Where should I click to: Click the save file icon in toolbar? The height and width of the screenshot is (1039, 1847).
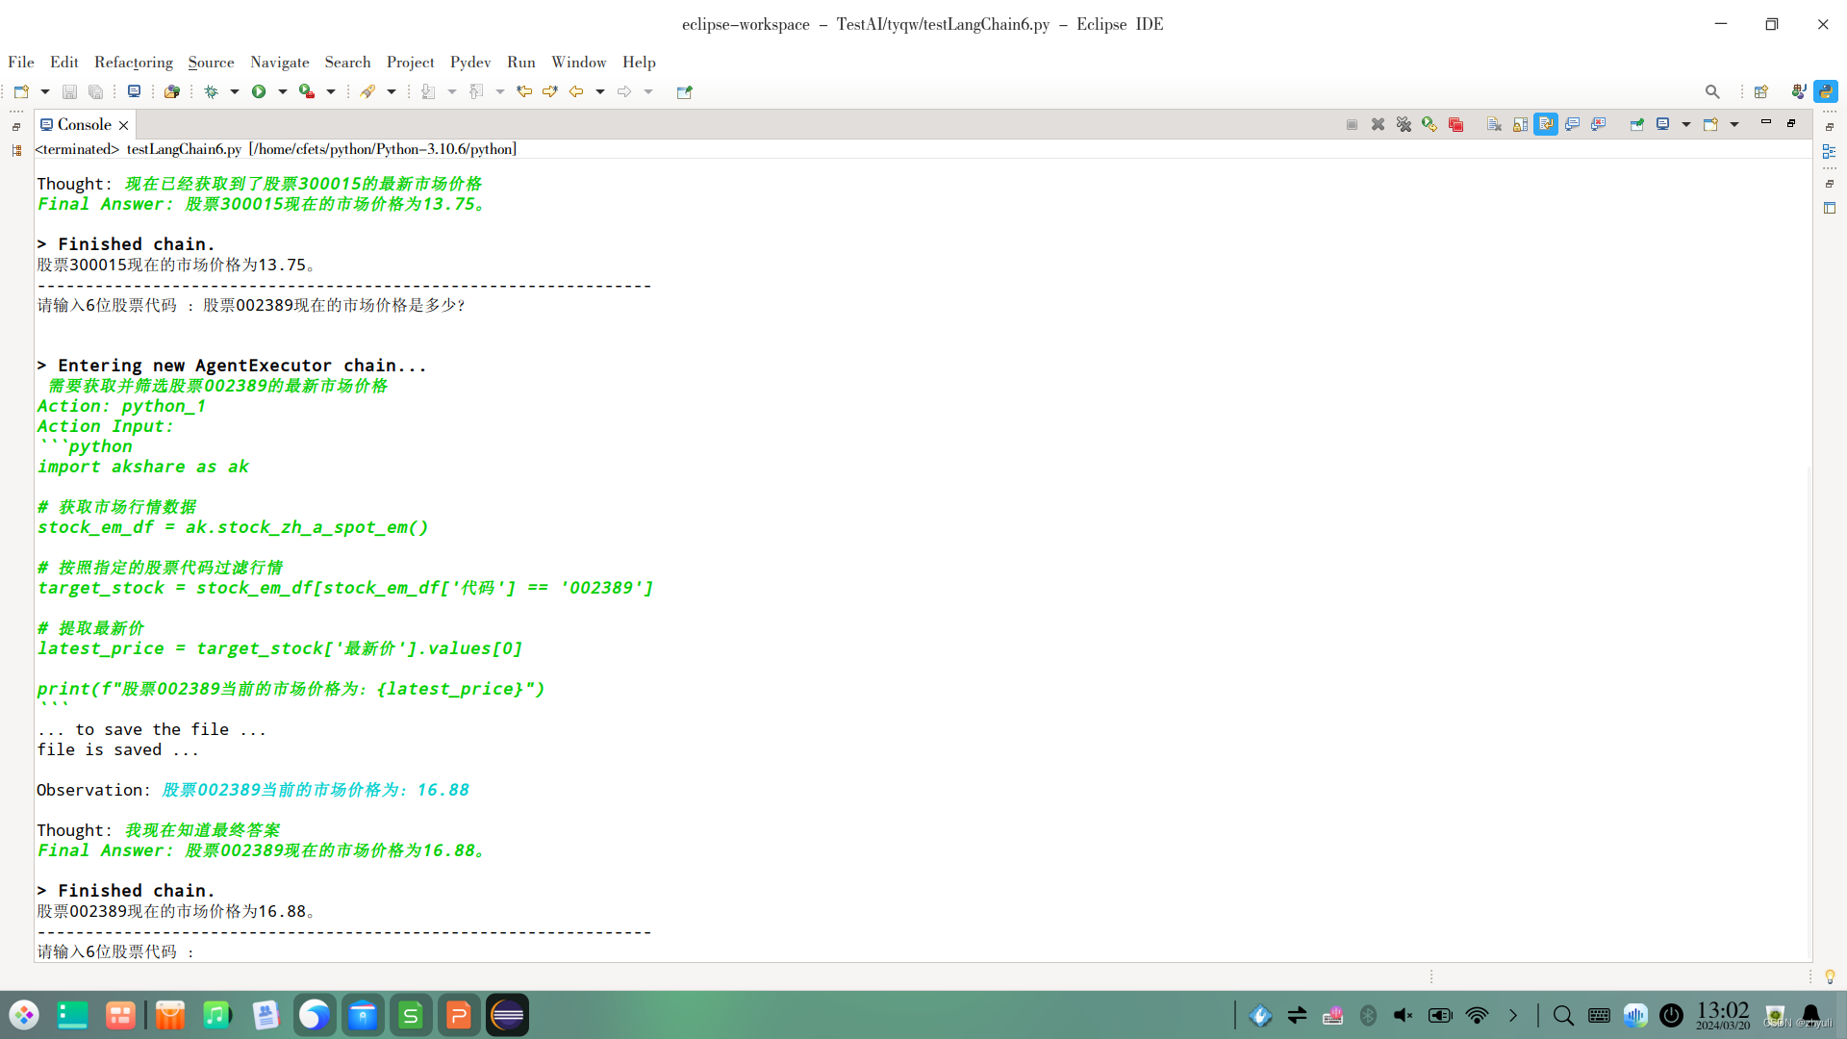[x=70, y=91]
